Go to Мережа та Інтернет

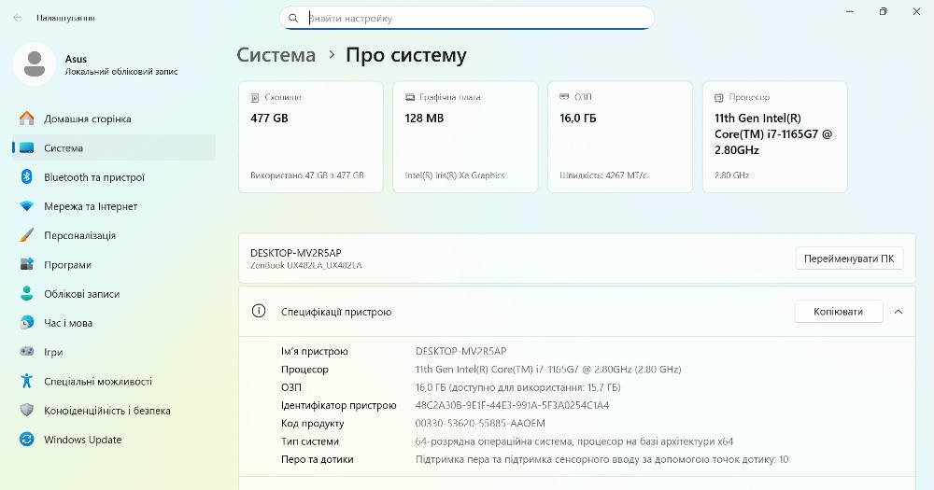point(114,206)
